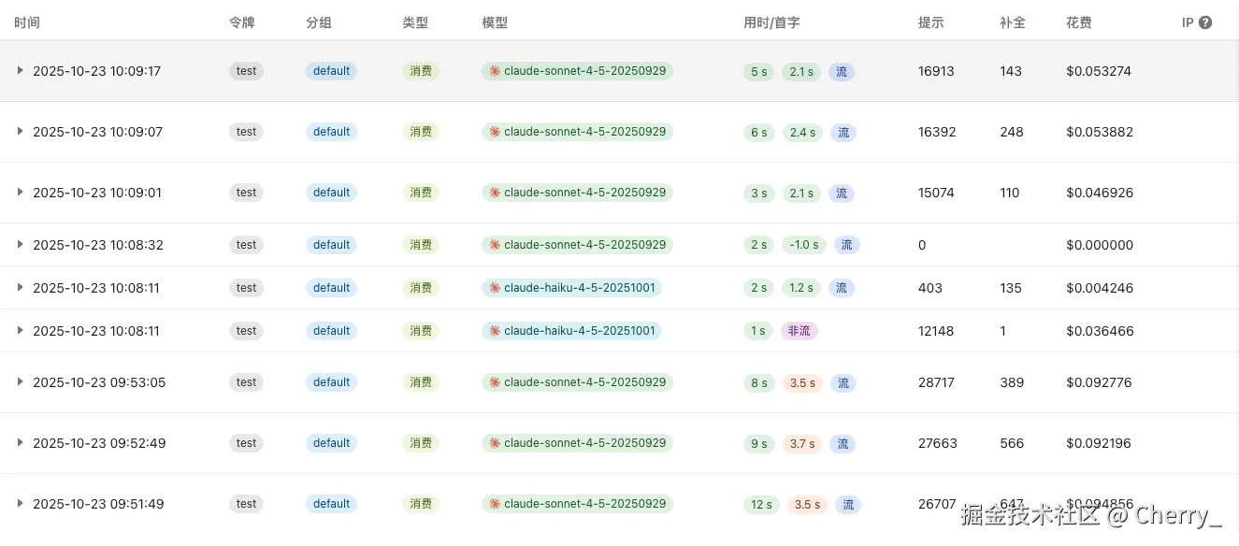Select the default group badge on the second row

[x=331, y=131]
